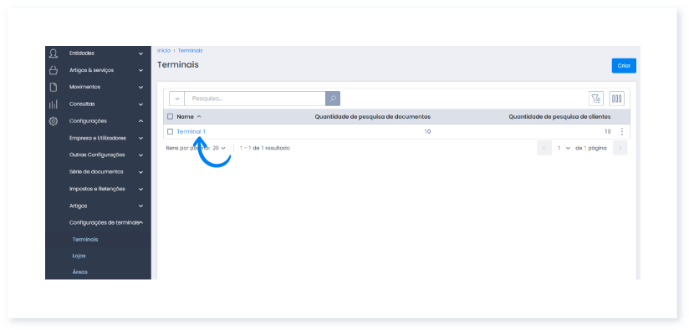Check the Terminal 1 row checkbox
This screenshot has height=330, width=689.
(171, 132)
